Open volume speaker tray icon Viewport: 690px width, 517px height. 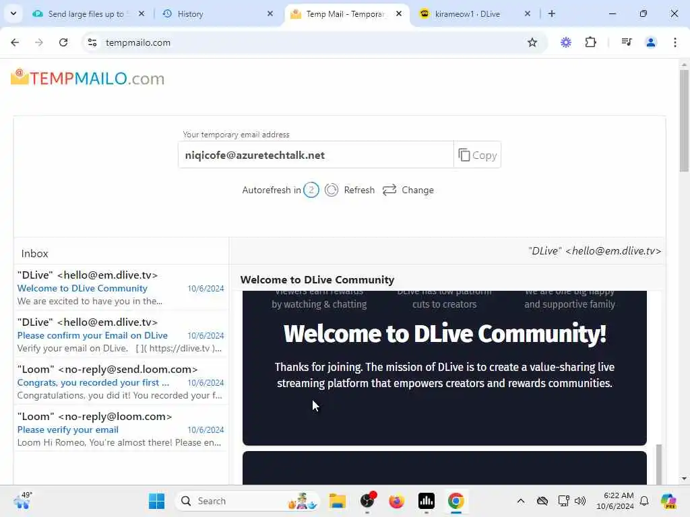click(580, 501)
